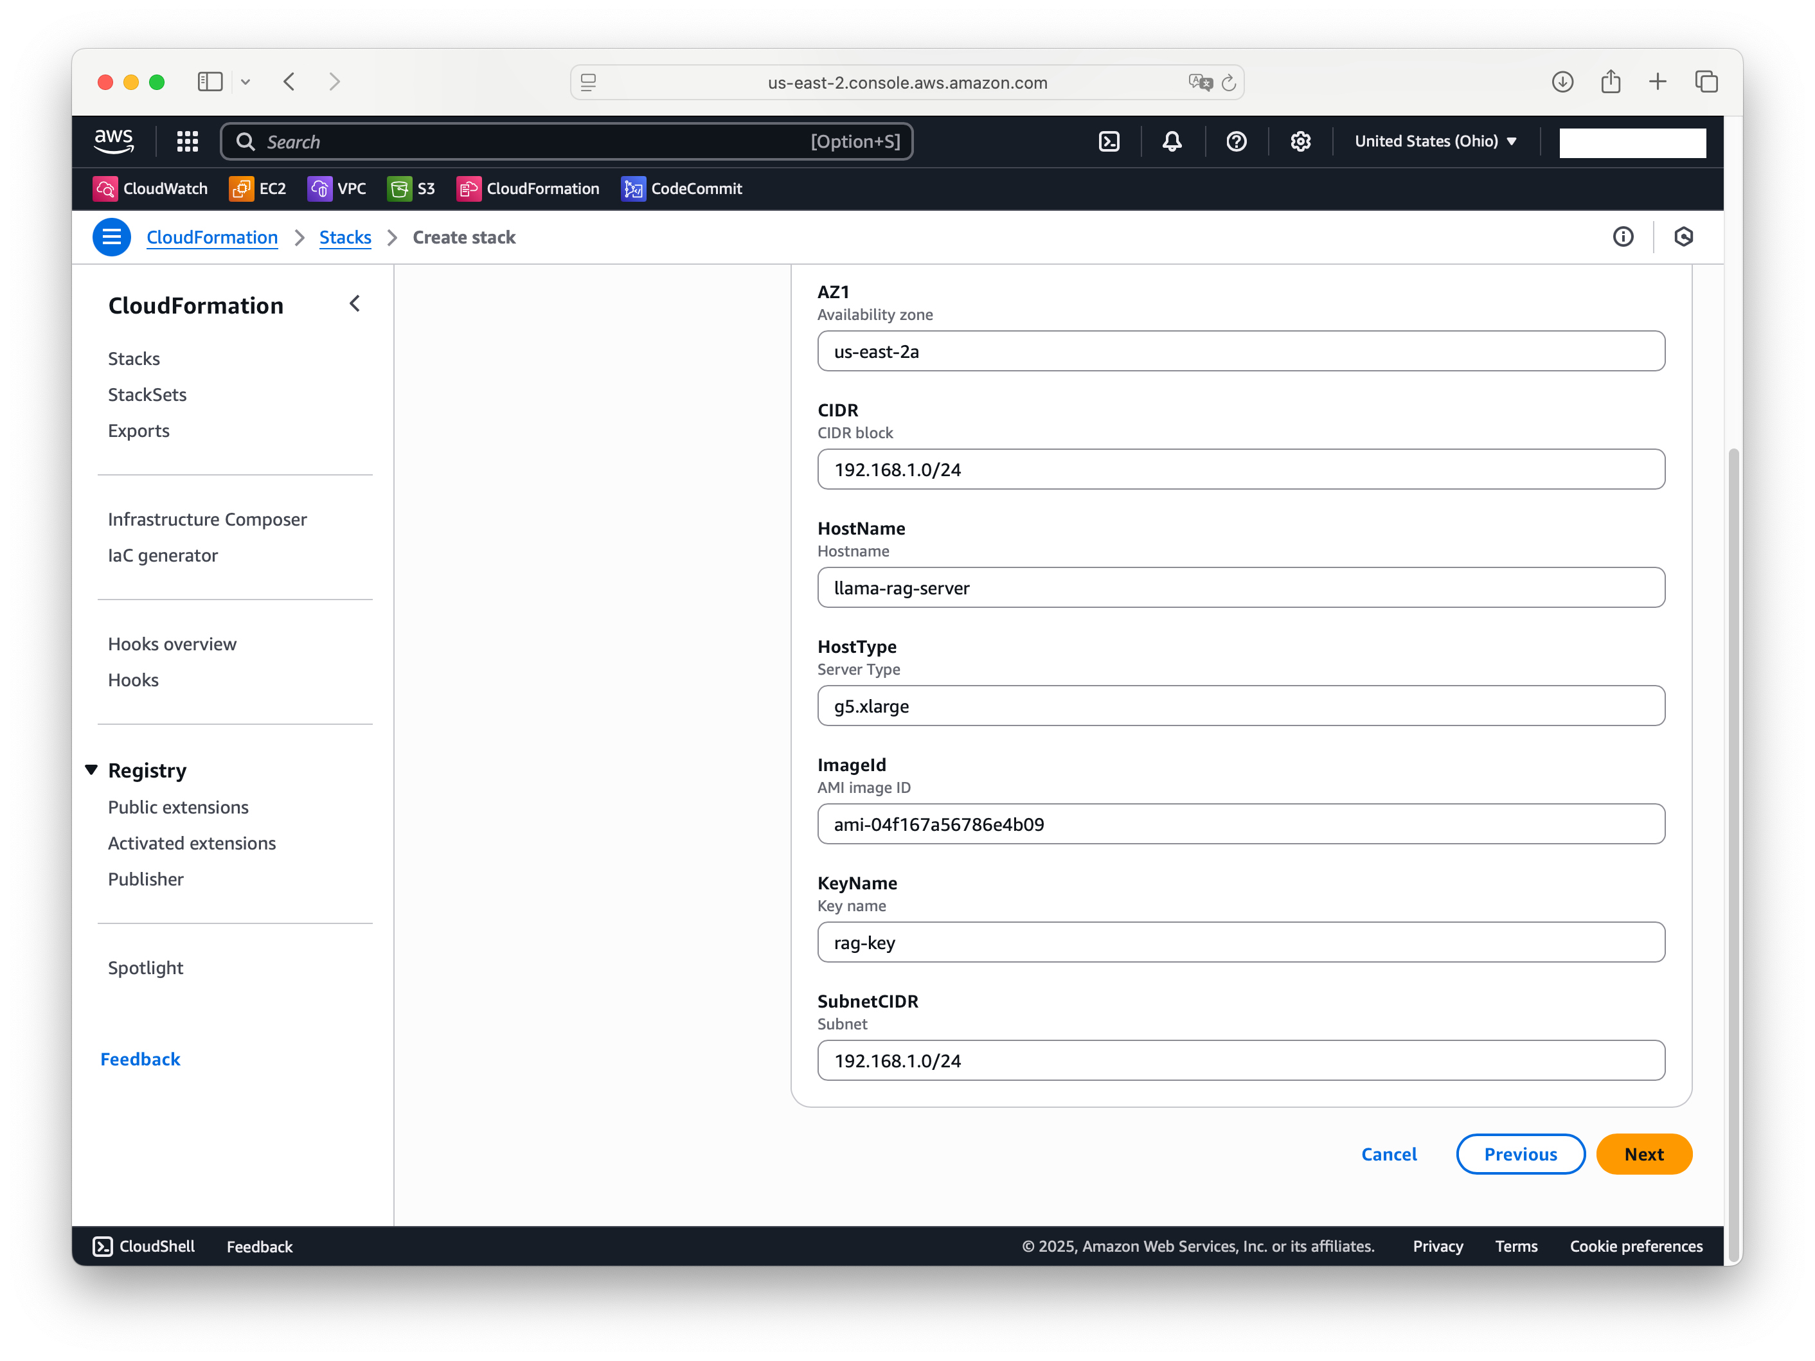Open the notifications bell
The image size is (1815, 1361).
(x=1172, y=141)
